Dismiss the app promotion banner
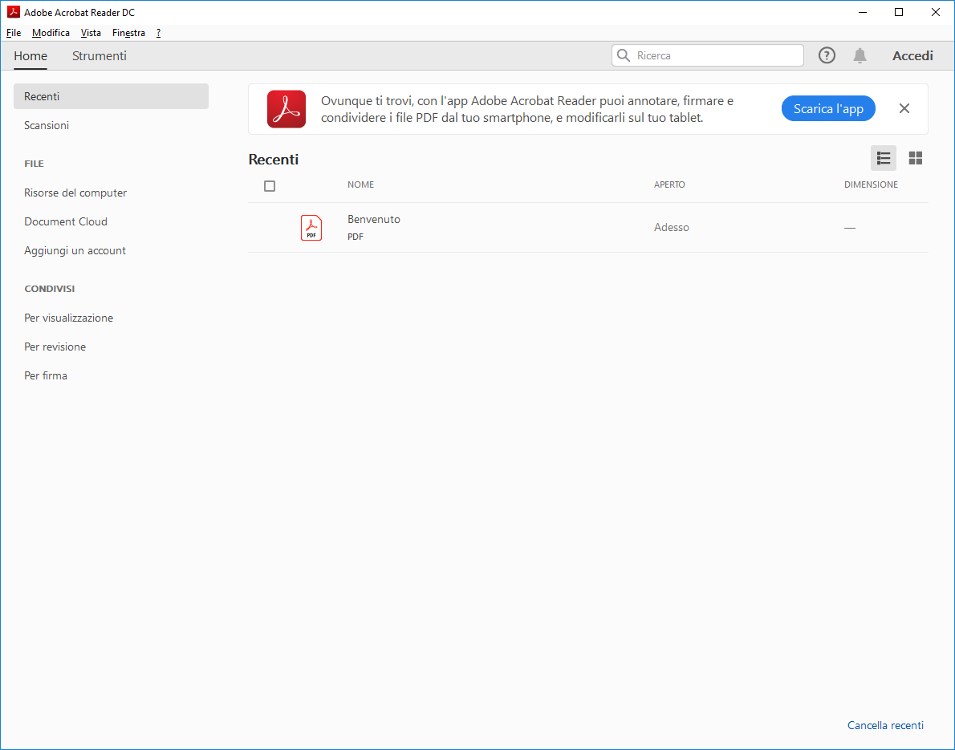 pyautogui.click(x=904, y=109)
